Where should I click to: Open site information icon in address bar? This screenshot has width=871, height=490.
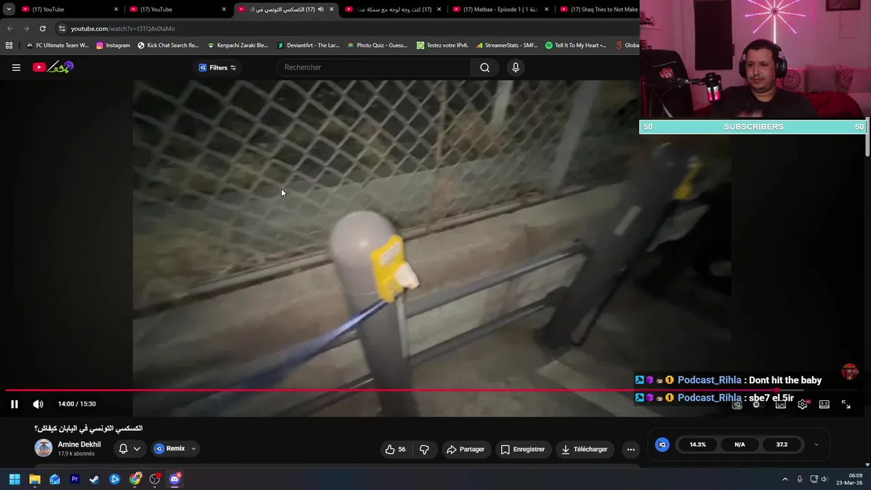(x=62, y=29)
